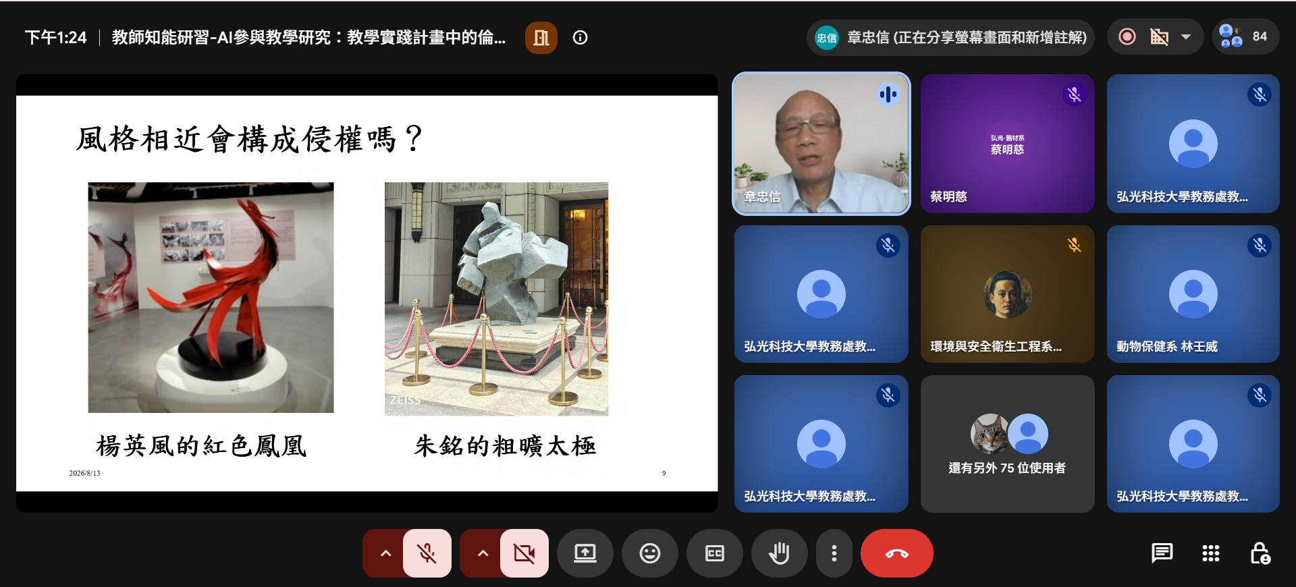Click the 章忠信 screen-sharing presenter chip

[950, 37]
